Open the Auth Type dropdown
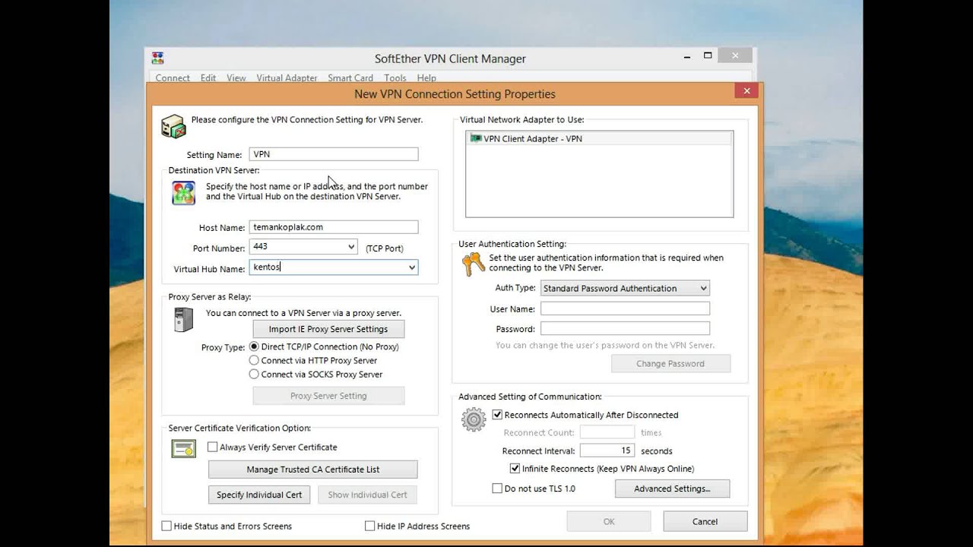973x547 pixels. [704, 288]
